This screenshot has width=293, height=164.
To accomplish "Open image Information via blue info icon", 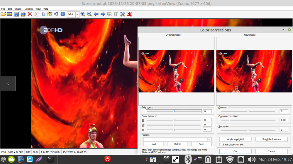I will [x=63, y=14].
